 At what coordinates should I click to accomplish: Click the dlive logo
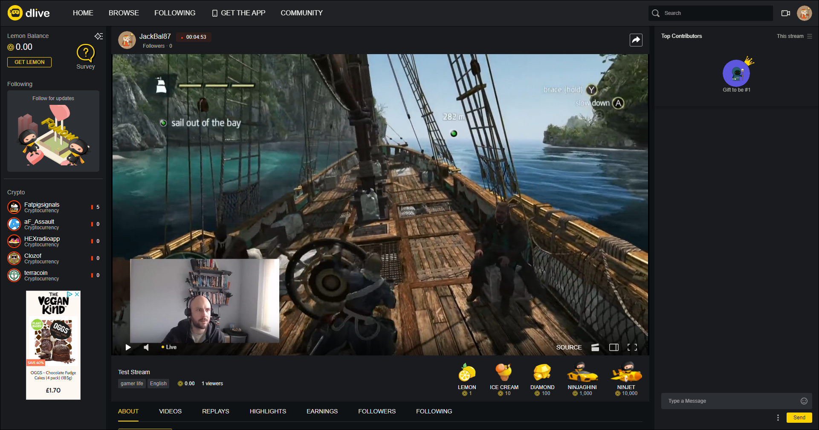click(x=29, y=13)
